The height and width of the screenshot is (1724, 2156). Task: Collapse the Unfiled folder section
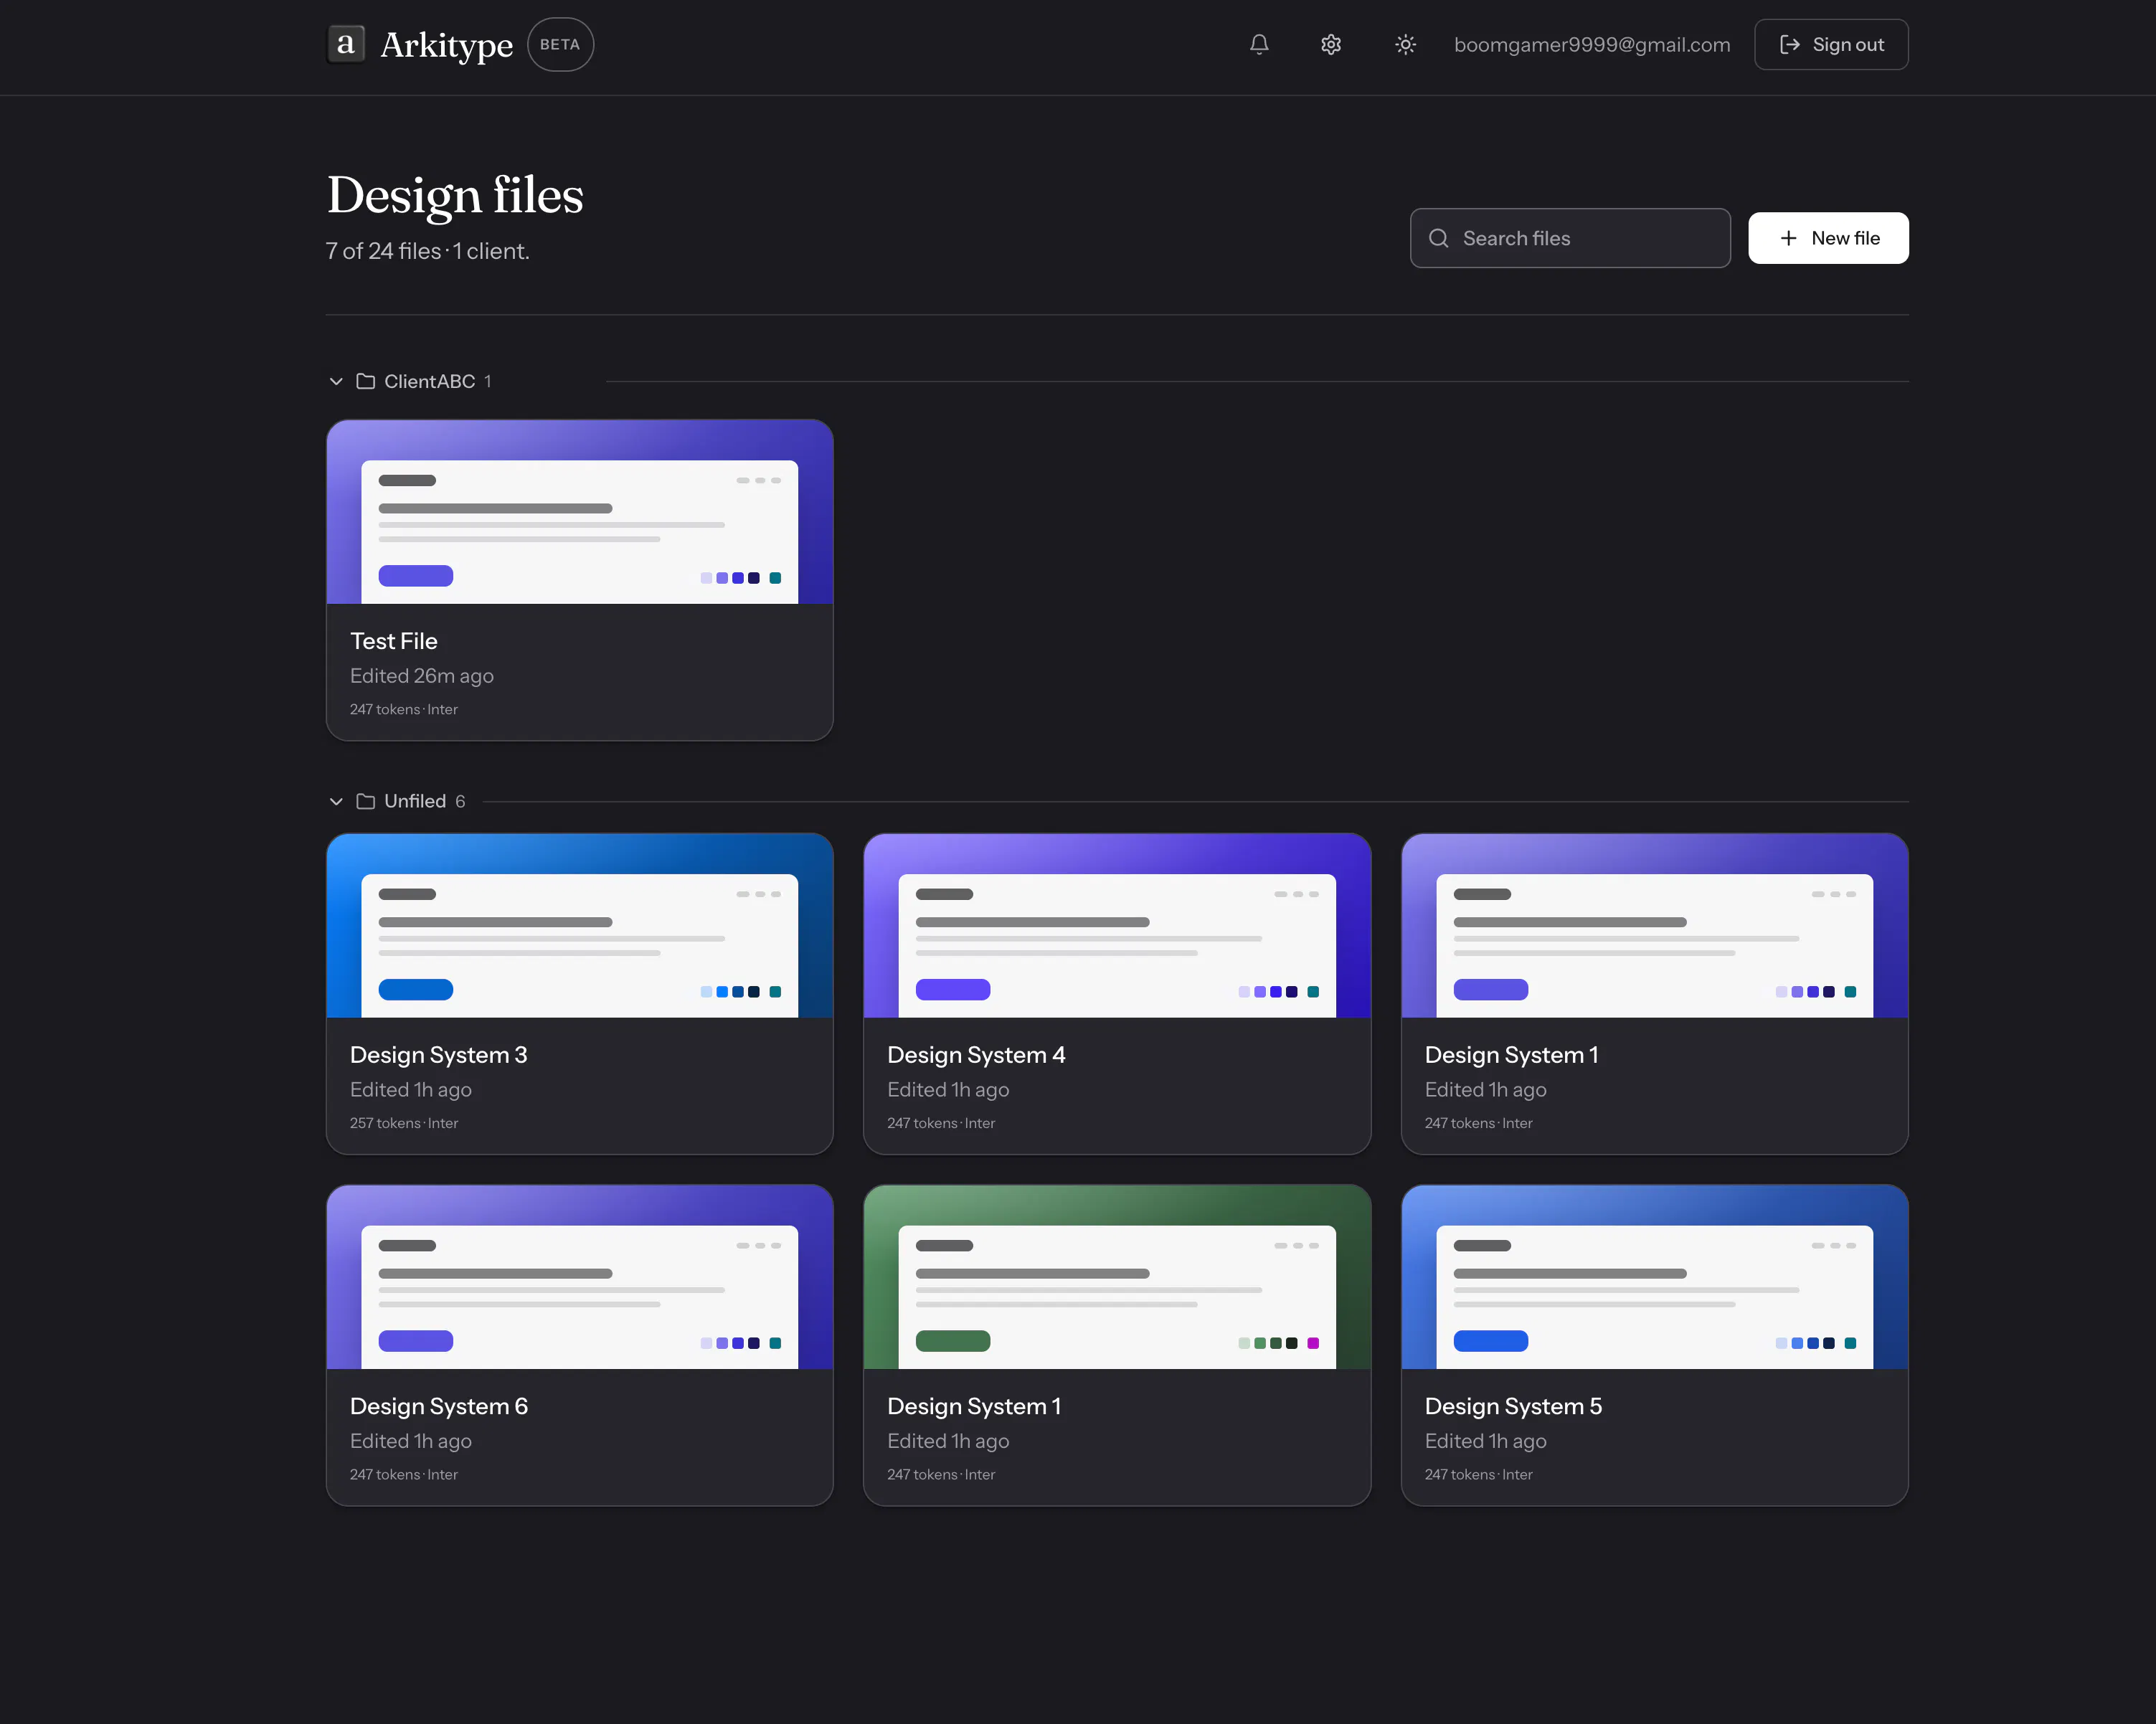[x=336, y=801]
